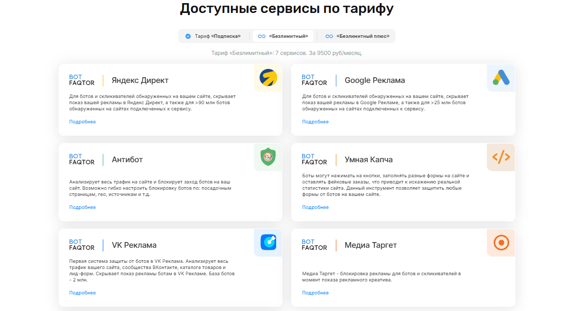Click the green Антибот shield icon
Viewport: 571px width, 311px height.
pyautogui.click(x=268, y=157)
